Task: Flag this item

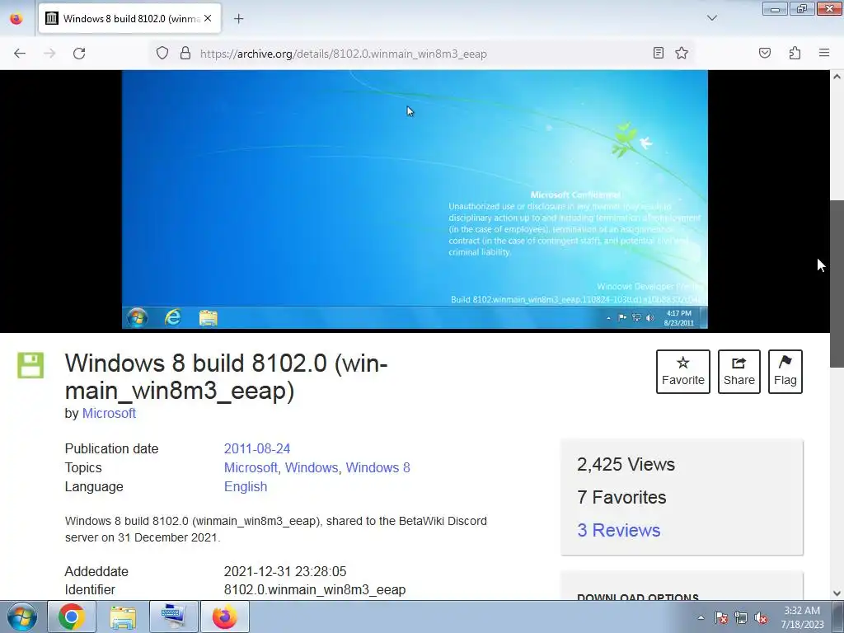Action: (x=785, y=372)
